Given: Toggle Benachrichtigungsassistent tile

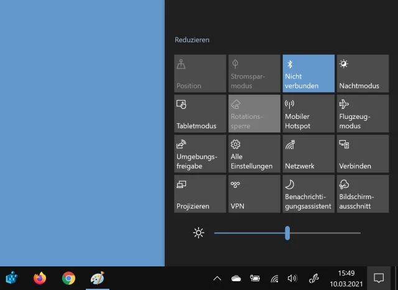Looking at the screenshot, I should click(308, 194).
